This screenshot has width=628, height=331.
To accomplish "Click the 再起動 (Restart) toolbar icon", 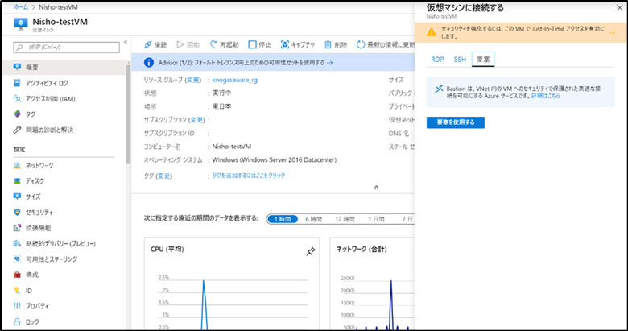I will click(x=213, y=44).
